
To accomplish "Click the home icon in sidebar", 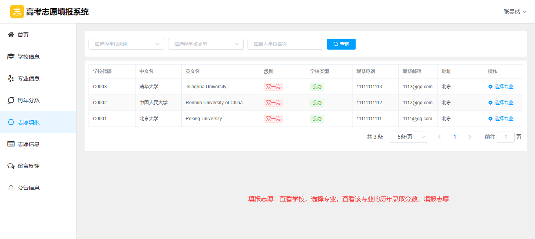I will tap(11, 35).
